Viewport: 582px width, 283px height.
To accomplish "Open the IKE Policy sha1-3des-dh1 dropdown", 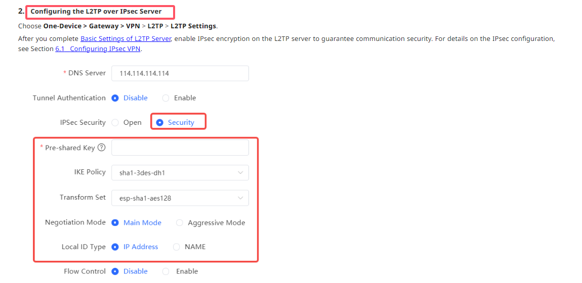I will (180, 173).
